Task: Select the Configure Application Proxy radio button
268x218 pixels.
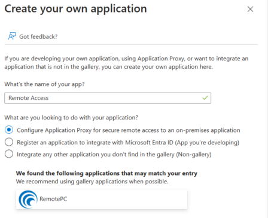Action: 9,130
